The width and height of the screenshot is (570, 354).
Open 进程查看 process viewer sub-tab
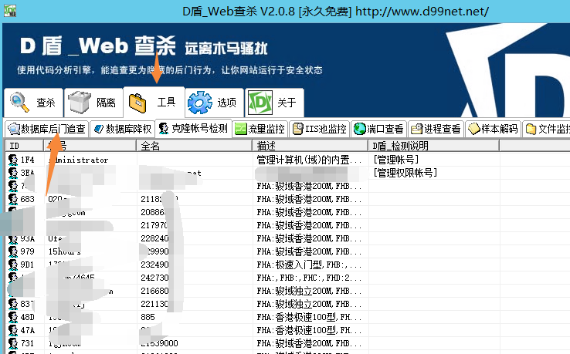point(436,129)
